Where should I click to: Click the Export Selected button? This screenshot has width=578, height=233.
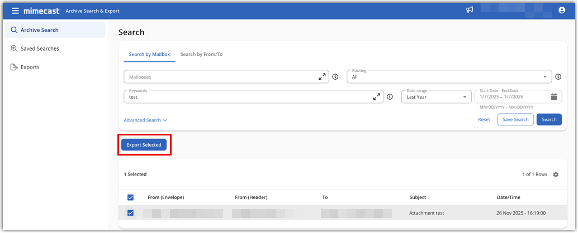click(144, 145)
